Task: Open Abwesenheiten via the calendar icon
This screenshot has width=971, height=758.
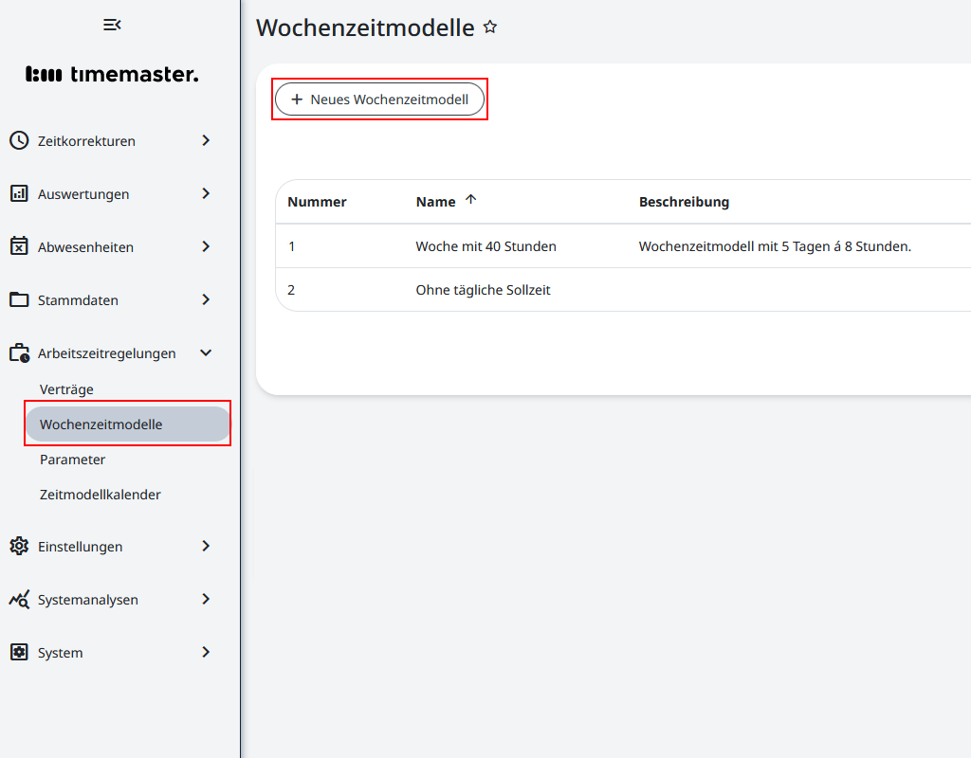Action: pyautogui.click(x=19, y=246)
